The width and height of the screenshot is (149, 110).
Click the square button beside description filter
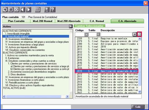pyautogui.click(x=135, y=34)
